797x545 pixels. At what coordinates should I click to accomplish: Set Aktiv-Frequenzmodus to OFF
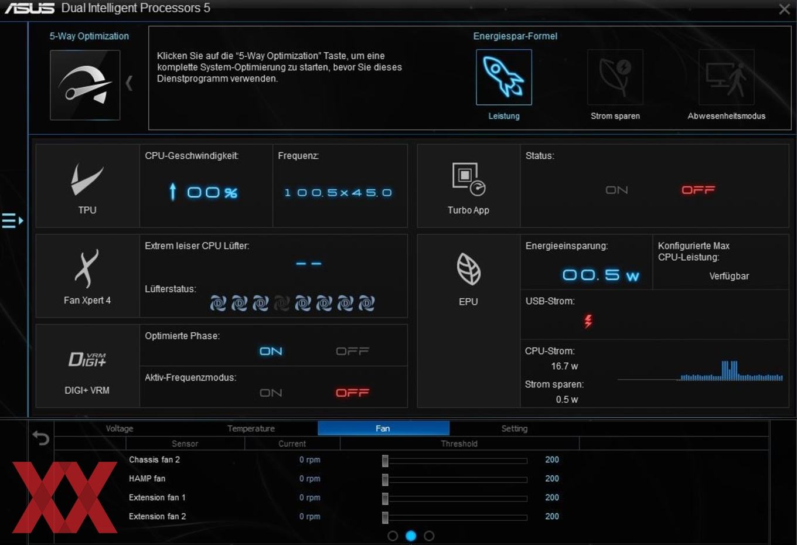tap(352, 393)
